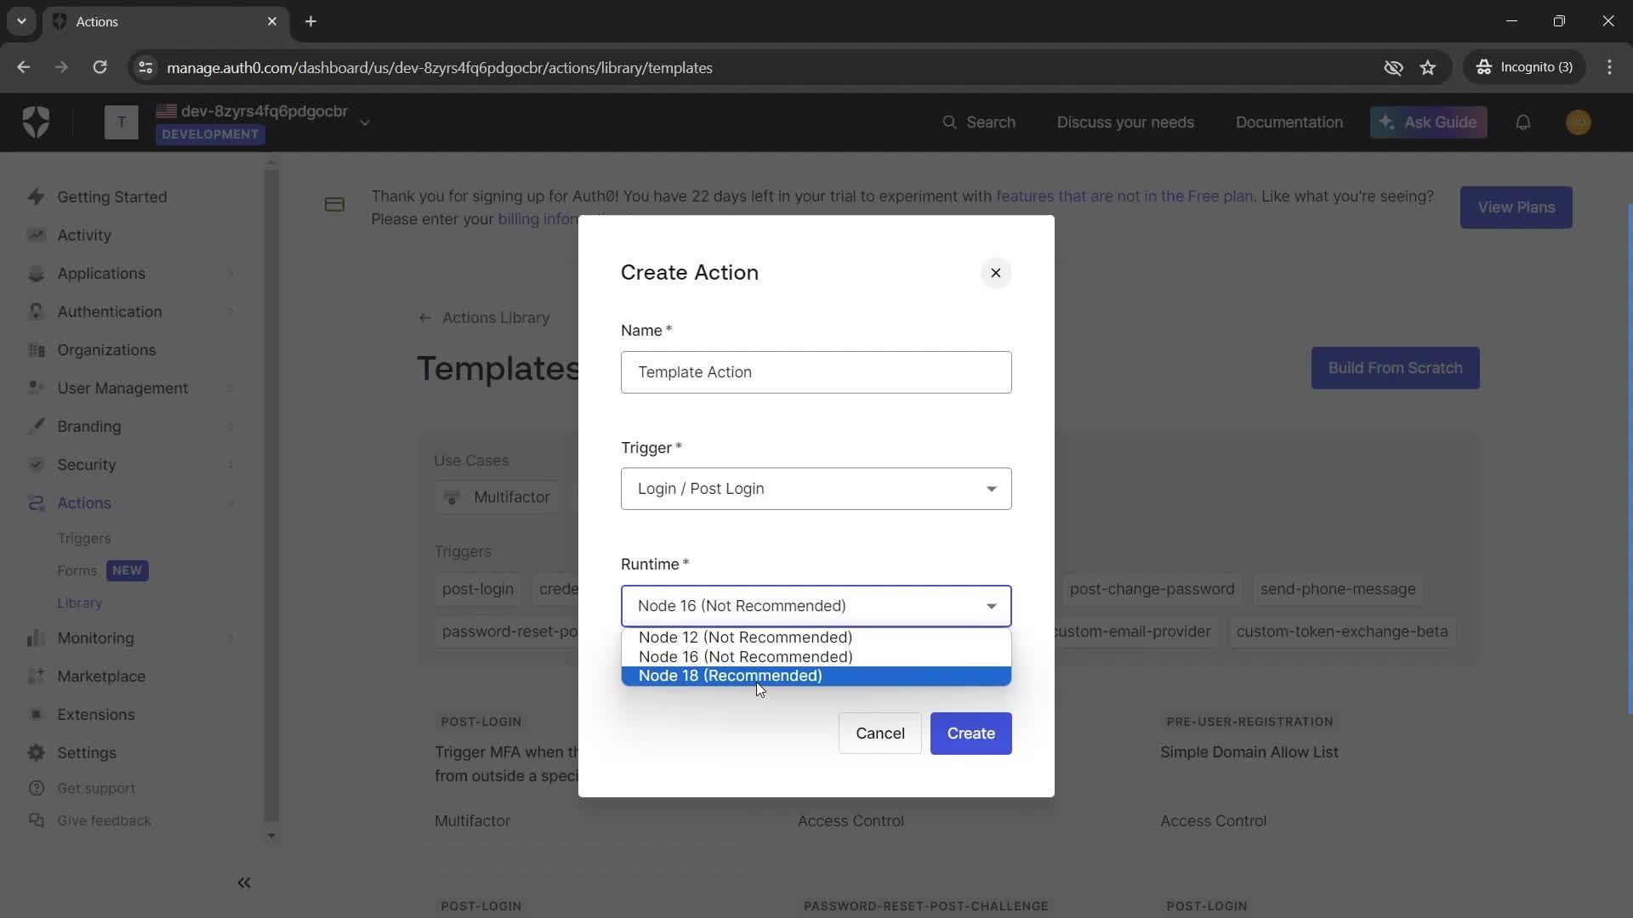Open Ask Guide assistant
1633x918 pixels.
pyautogui.click(x=1428, y=122)
